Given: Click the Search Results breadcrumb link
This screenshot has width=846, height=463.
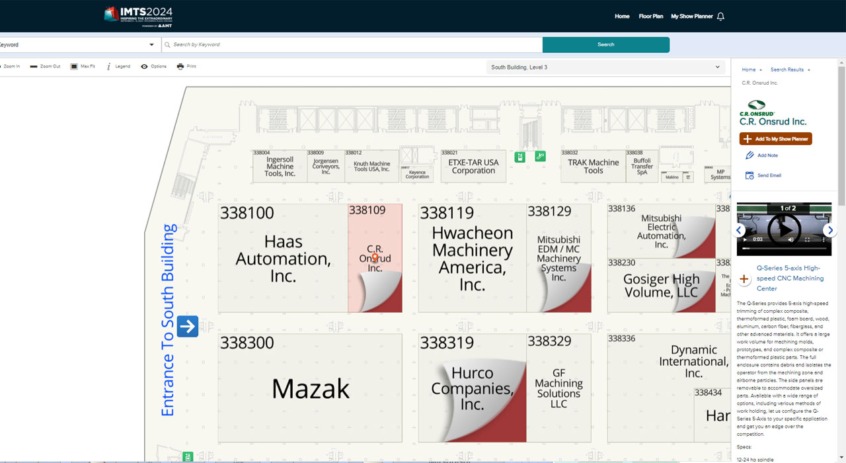Looking at the screenshot, I should [787, 69].
